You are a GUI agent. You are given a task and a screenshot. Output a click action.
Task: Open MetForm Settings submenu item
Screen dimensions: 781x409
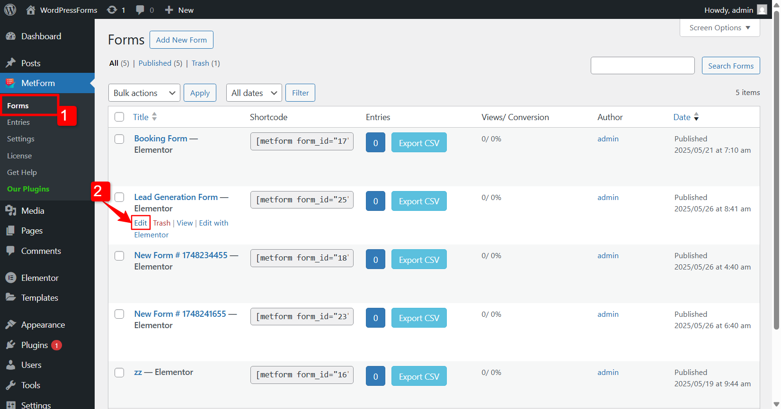tap(21, 139)
